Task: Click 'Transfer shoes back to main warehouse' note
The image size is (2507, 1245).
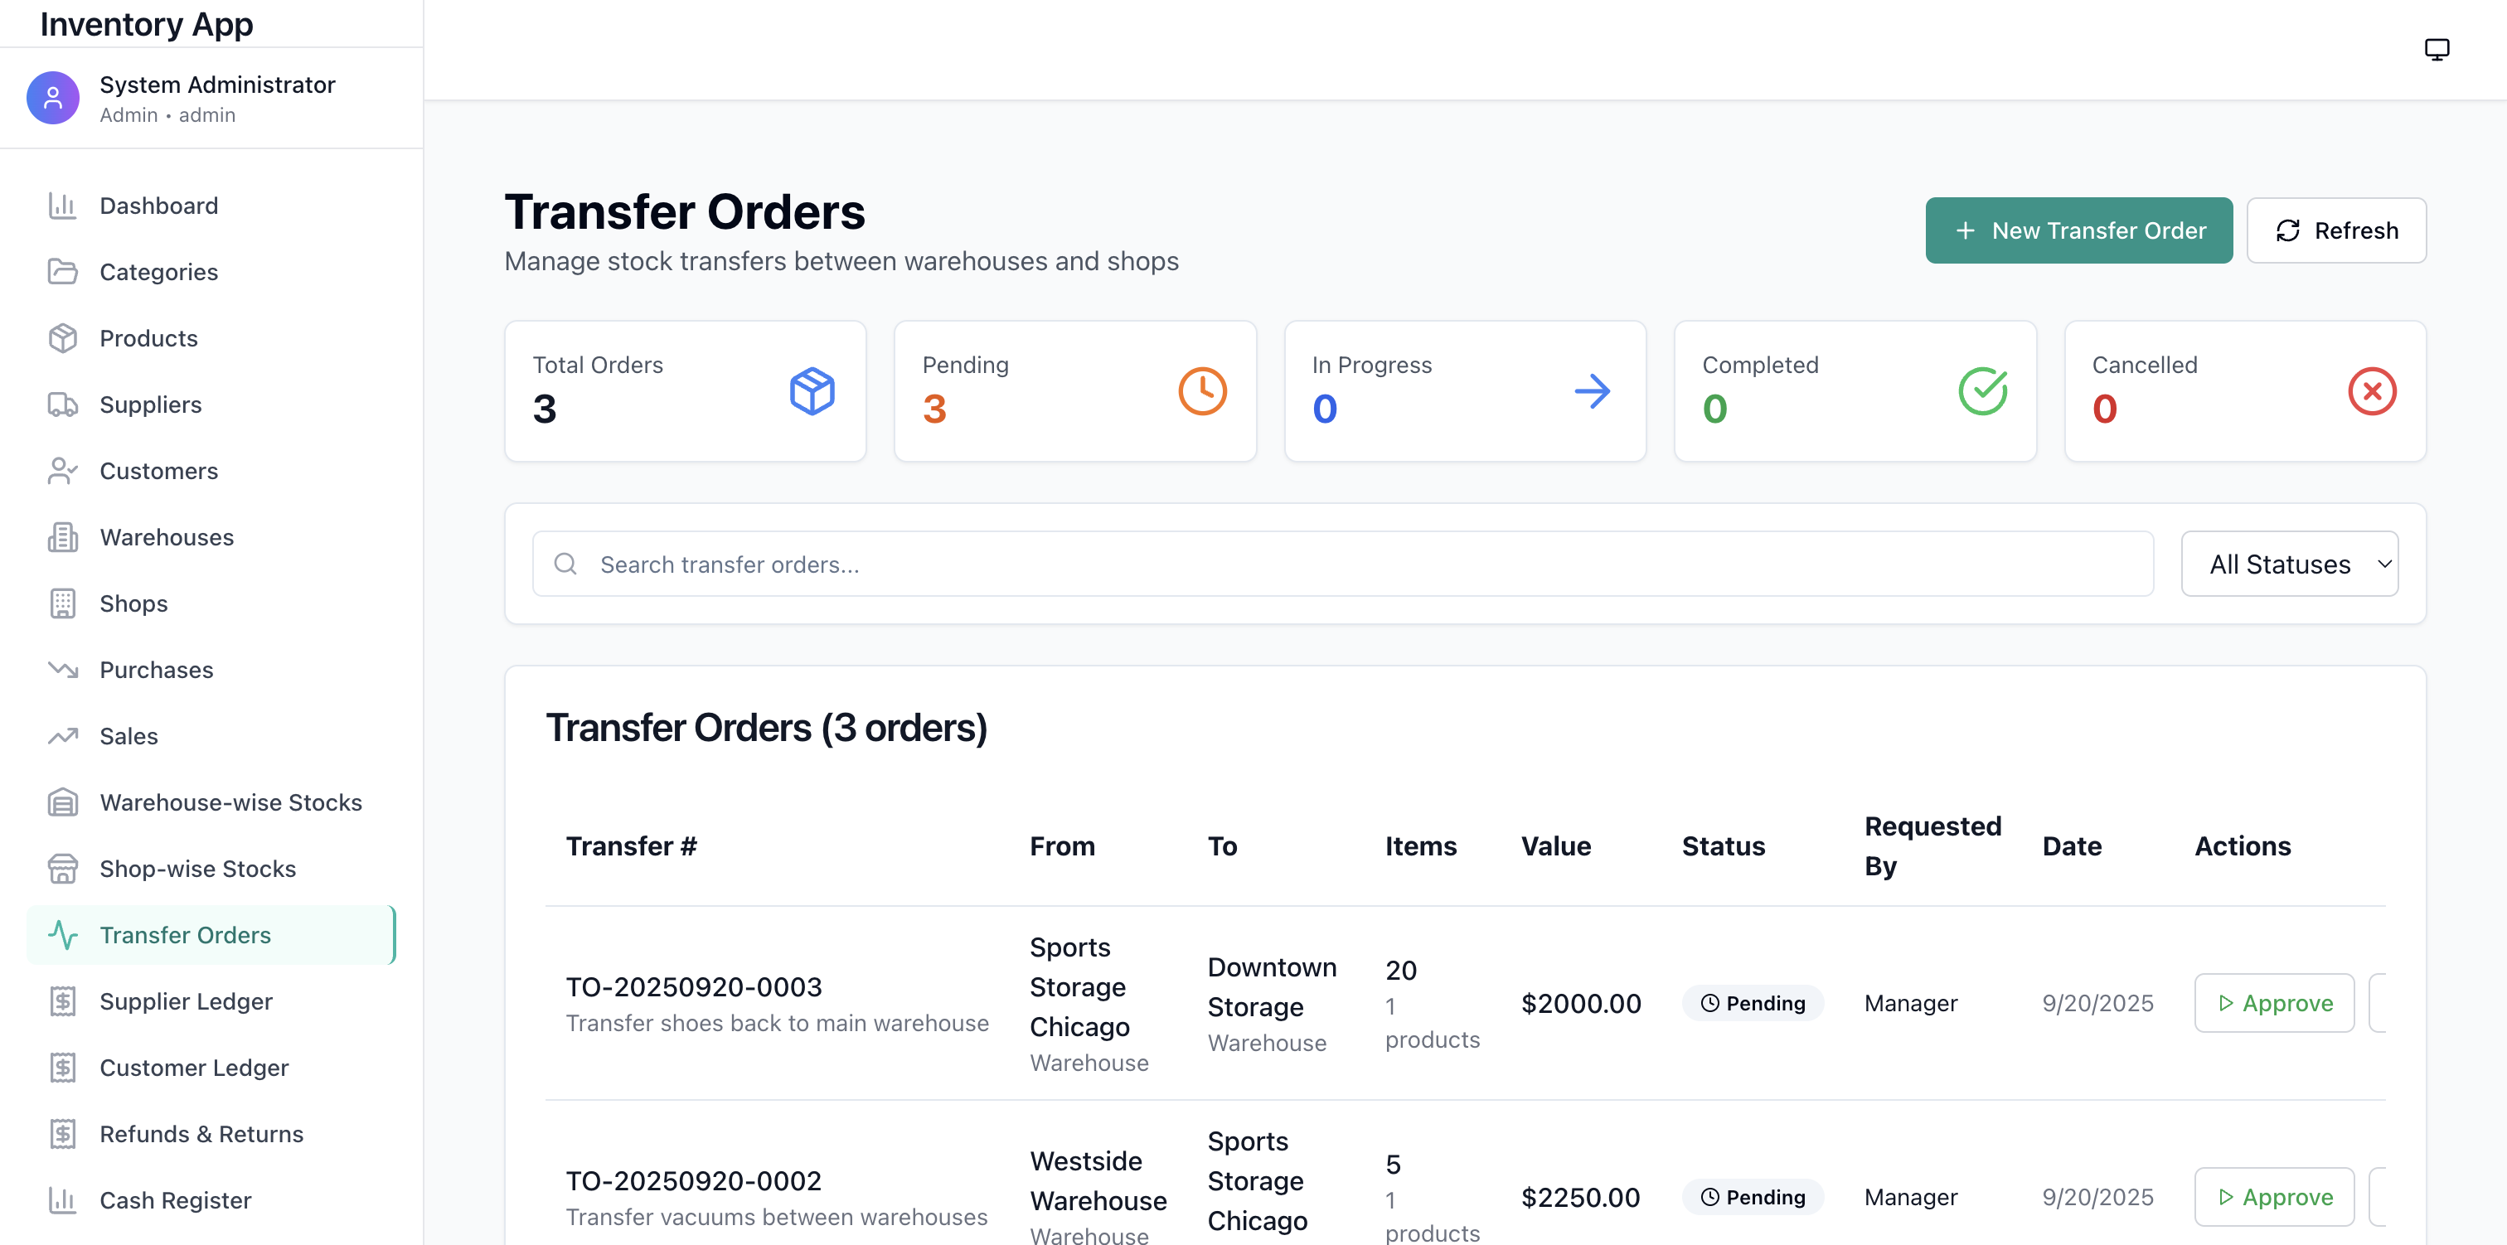Action: [x=777, y=1022]
